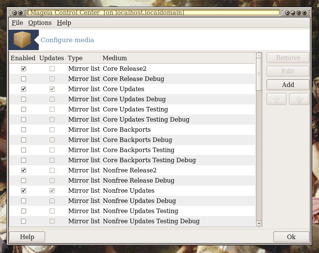This screenshot has width=319, height=253.
Task: Click the Add button to add media
Action: pos(288,85)
